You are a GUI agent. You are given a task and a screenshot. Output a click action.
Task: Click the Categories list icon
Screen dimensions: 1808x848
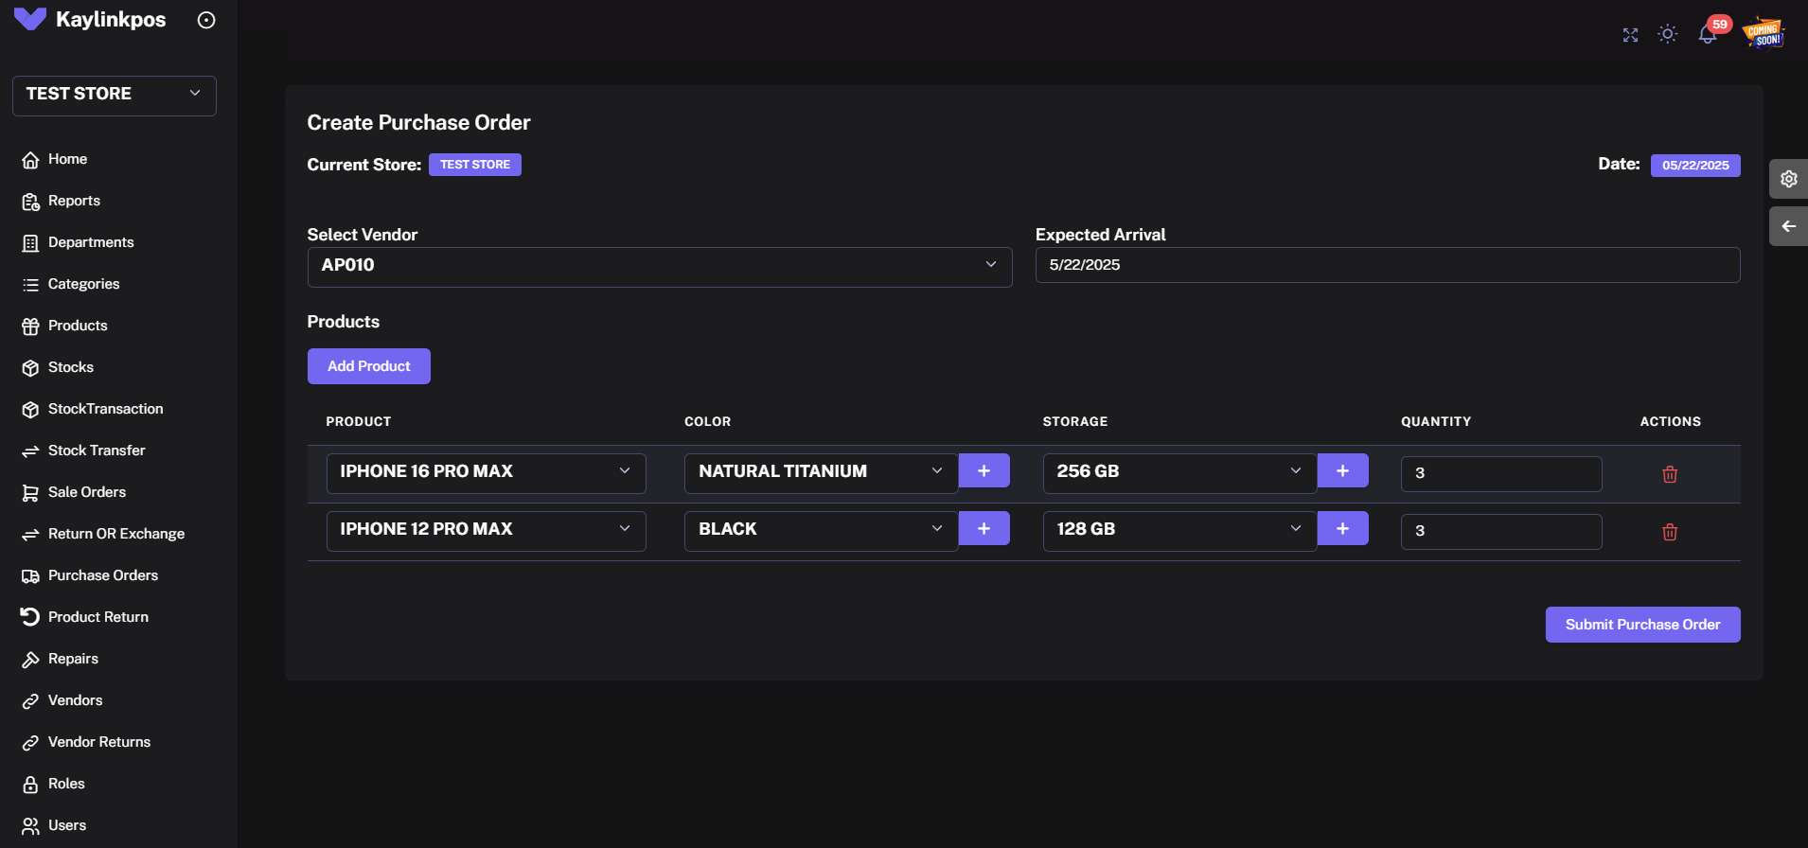point(30,285)
